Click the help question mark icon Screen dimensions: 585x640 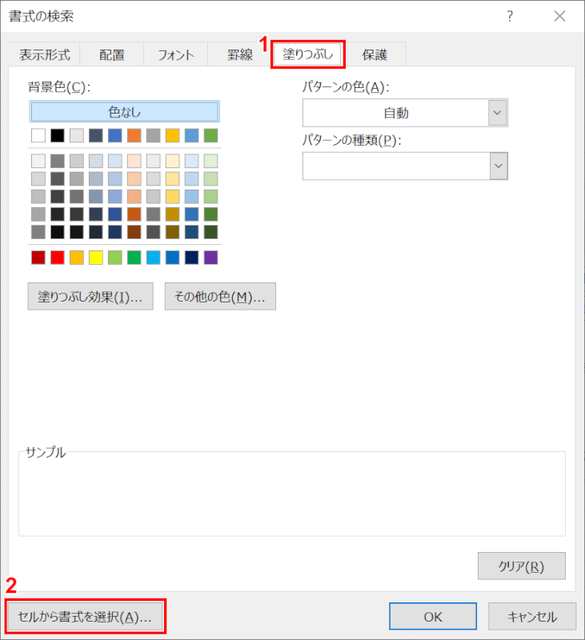tap(510, 17)
